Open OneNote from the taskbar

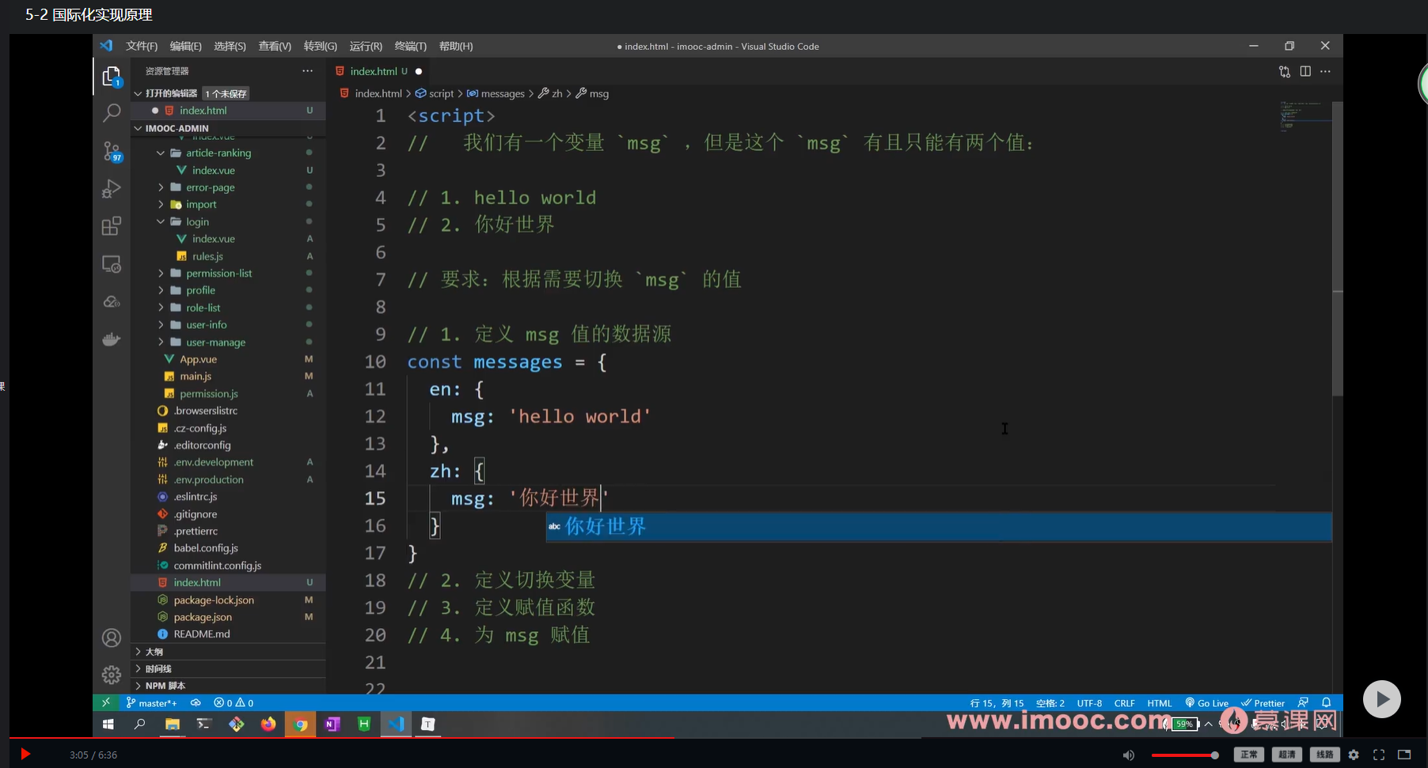pos(332,724)
